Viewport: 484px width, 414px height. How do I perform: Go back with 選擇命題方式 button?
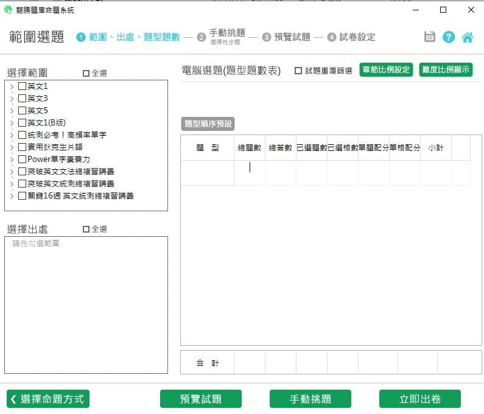click(48, 399)
